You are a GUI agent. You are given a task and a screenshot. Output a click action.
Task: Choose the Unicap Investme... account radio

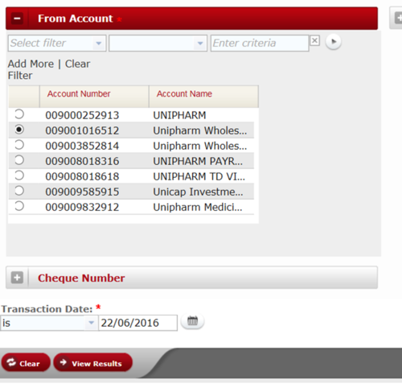[x=19, y=191]
